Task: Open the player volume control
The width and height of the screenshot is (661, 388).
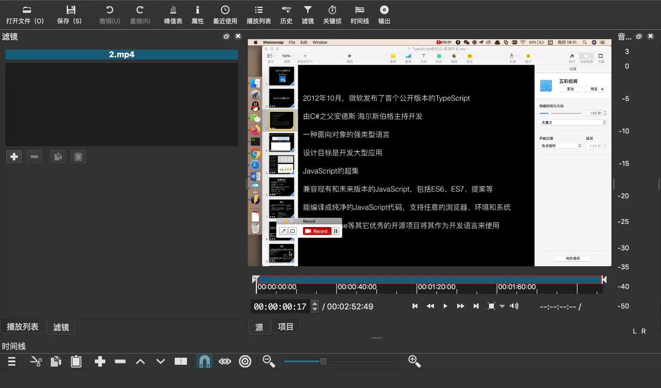Action: [x=514, y=306]
